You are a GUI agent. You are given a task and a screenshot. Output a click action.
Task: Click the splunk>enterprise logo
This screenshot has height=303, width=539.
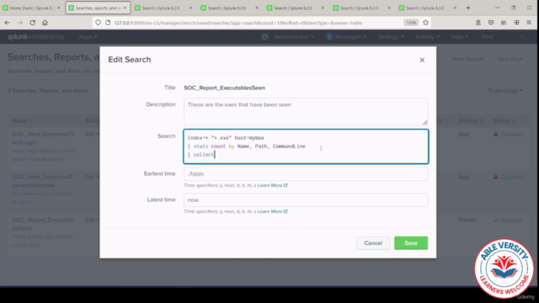click(35, 37)
